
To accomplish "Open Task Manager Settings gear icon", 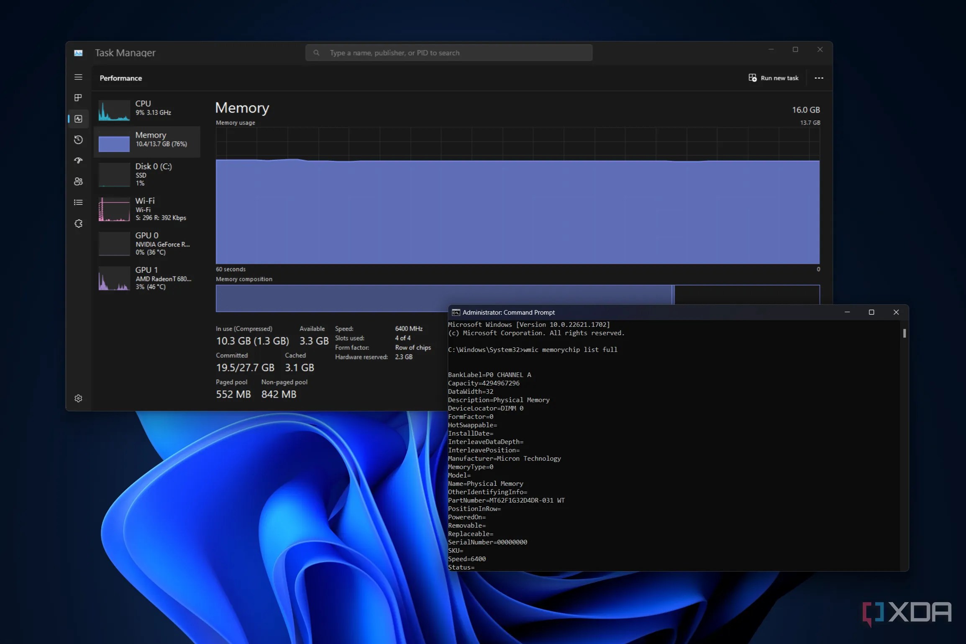I will click(x=78, y=398).
